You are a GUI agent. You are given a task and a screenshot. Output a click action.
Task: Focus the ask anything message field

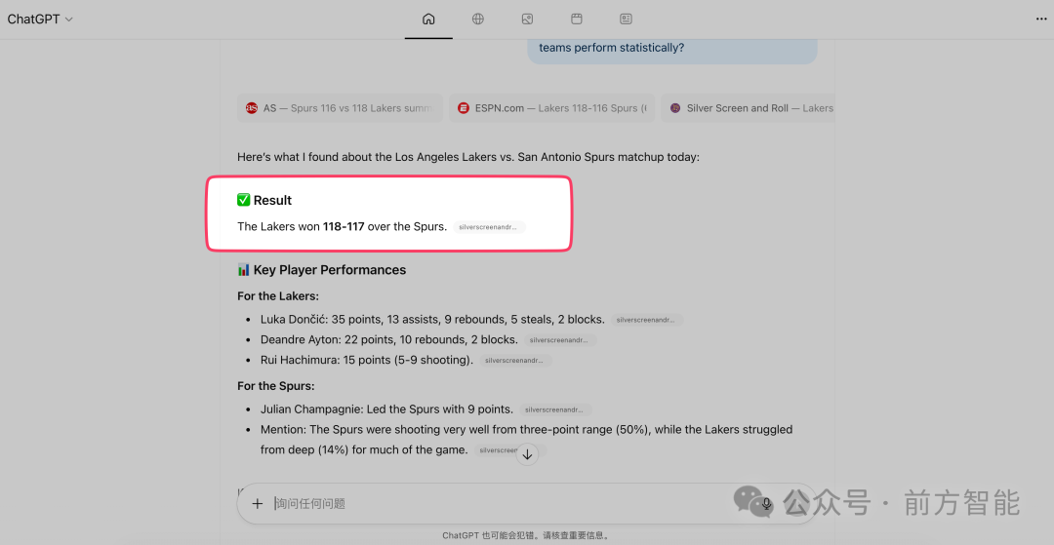[507, 504]
